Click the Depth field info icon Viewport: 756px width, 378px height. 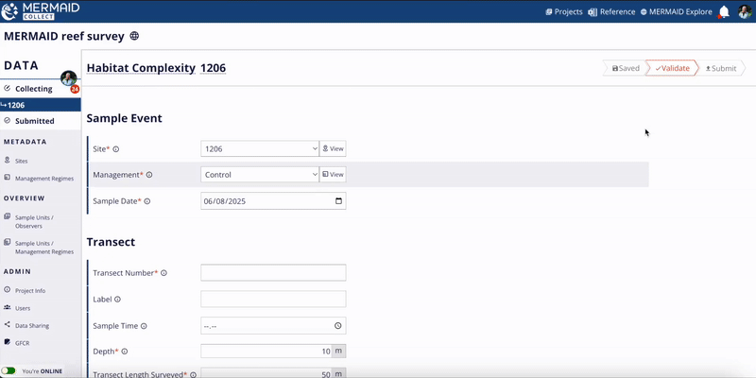pyautogui.click(x=125, y=352)
